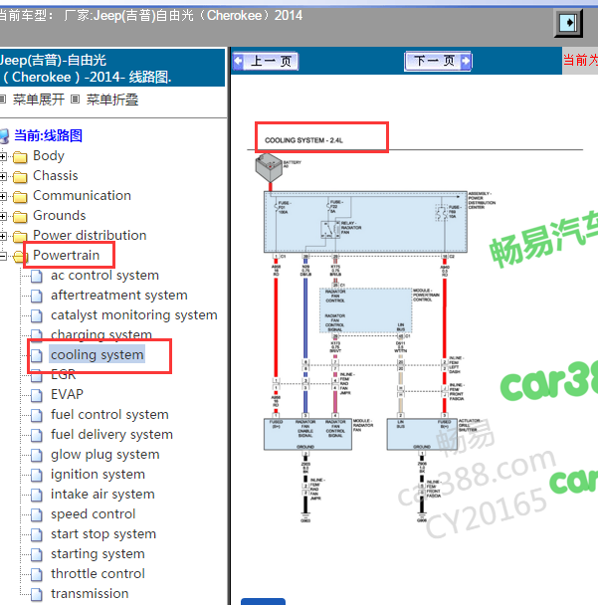
Task: Click the 当前:线路图 heading link
Action: pos(48,135)
